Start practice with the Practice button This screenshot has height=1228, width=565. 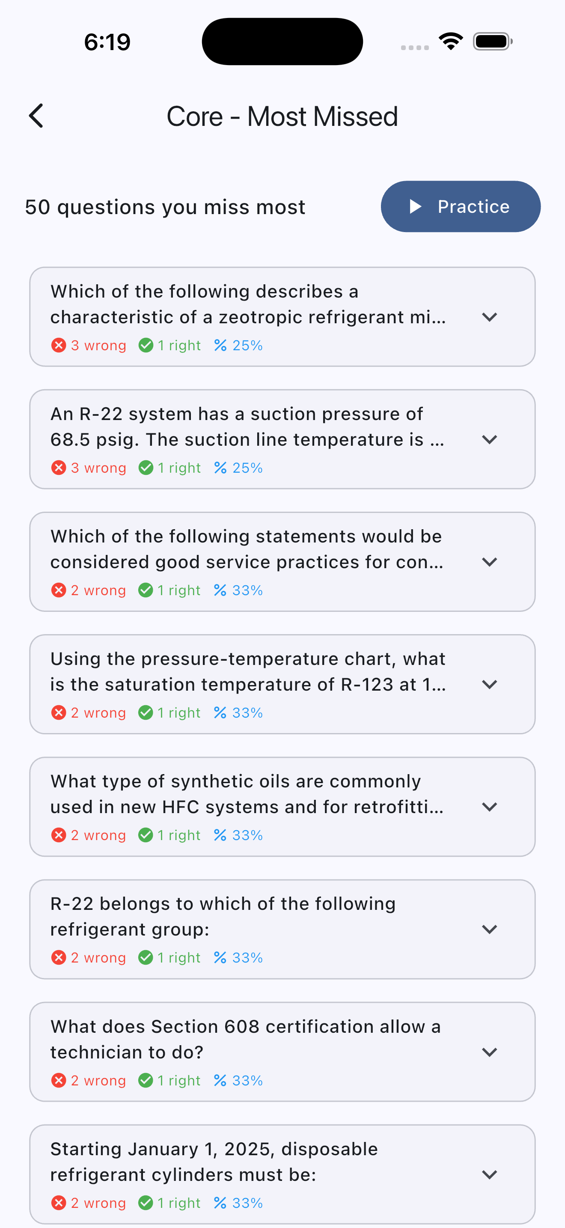(460, 206)
